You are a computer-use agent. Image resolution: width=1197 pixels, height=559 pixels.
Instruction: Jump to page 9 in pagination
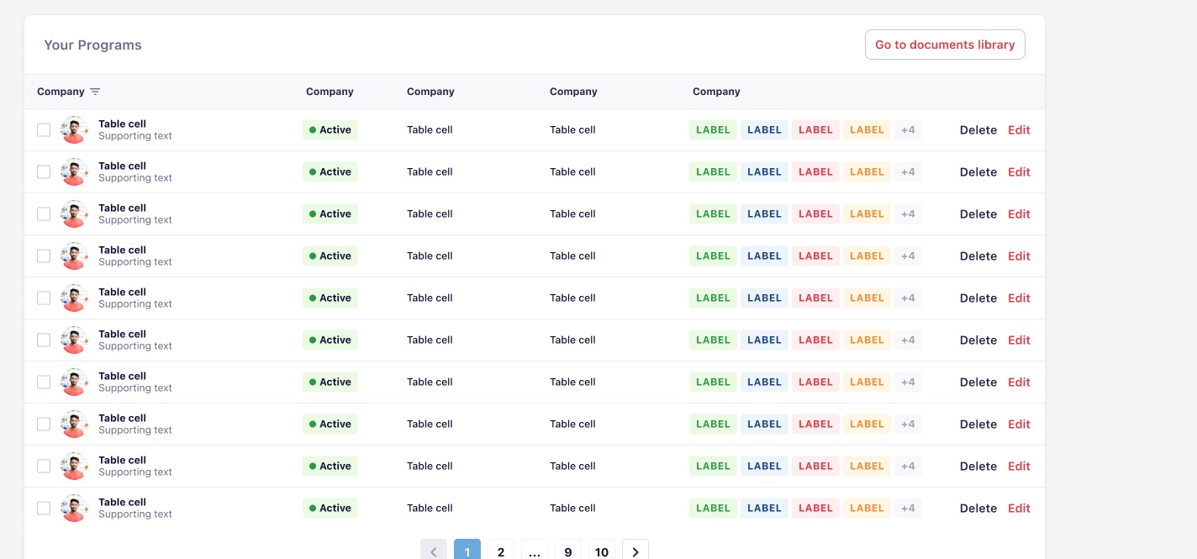(x=568, y=551)
